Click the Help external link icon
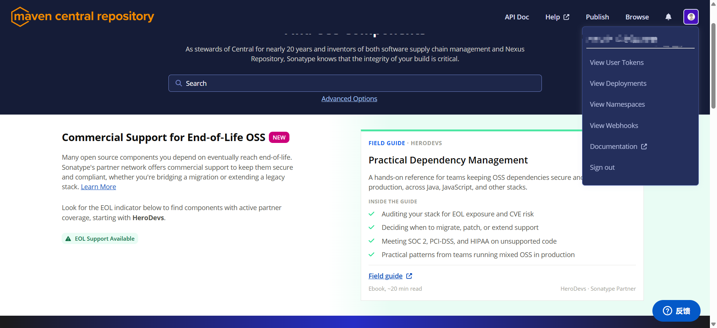717x328 pixels. (567, 17)
